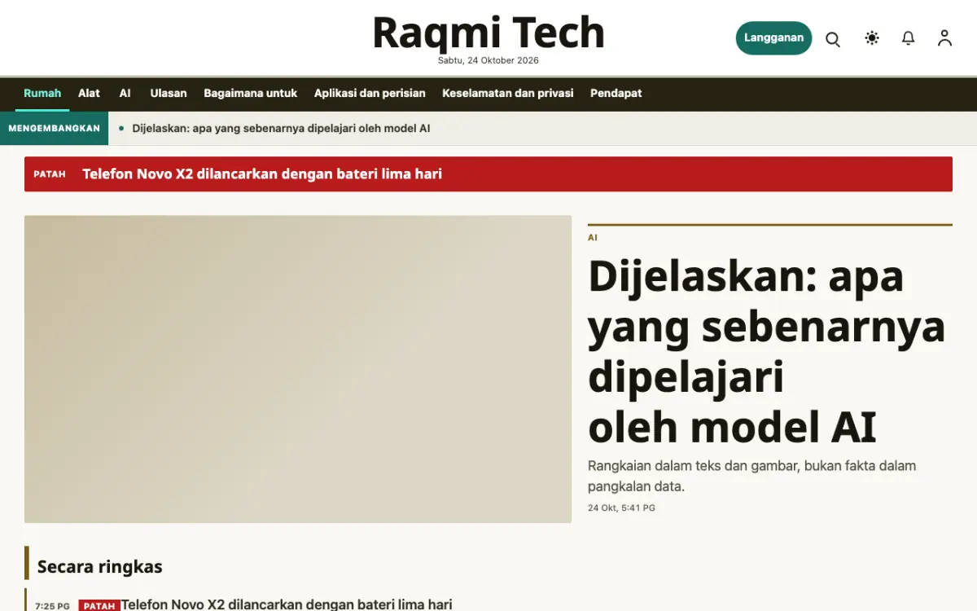This screenshot has height=611, width=977.
Task: Open notifications bell icon
Action: click(x=909, y=38)
